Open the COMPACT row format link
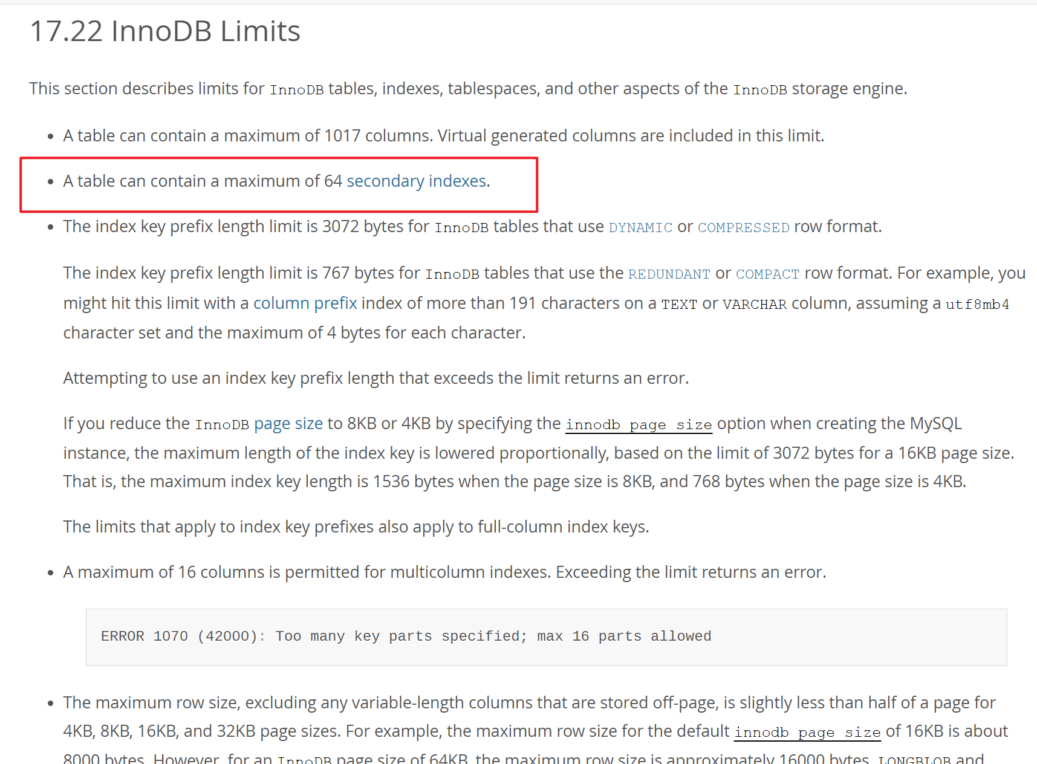 (x=767, y=274)
